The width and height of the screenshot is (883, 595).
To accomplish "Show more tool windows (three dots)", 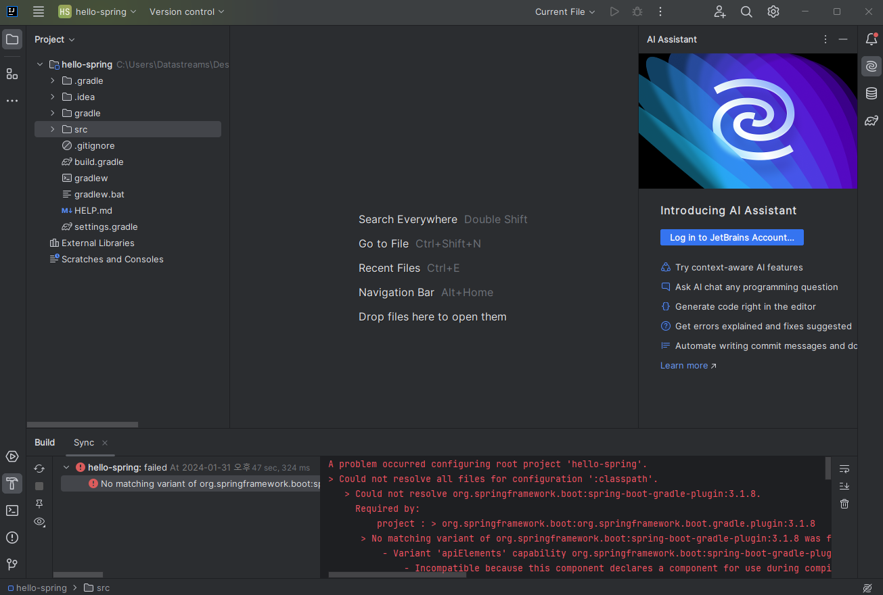I will pos(12,101).
